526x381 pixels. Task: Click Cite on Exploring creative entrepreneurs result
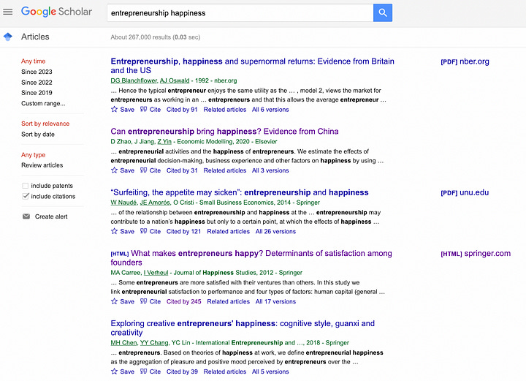[x=155, y=371]
